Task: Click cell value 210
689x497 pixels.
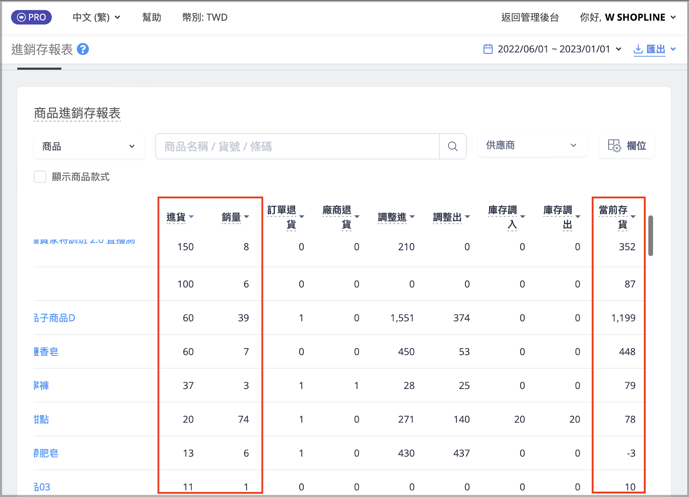Action: pos(407,247)
